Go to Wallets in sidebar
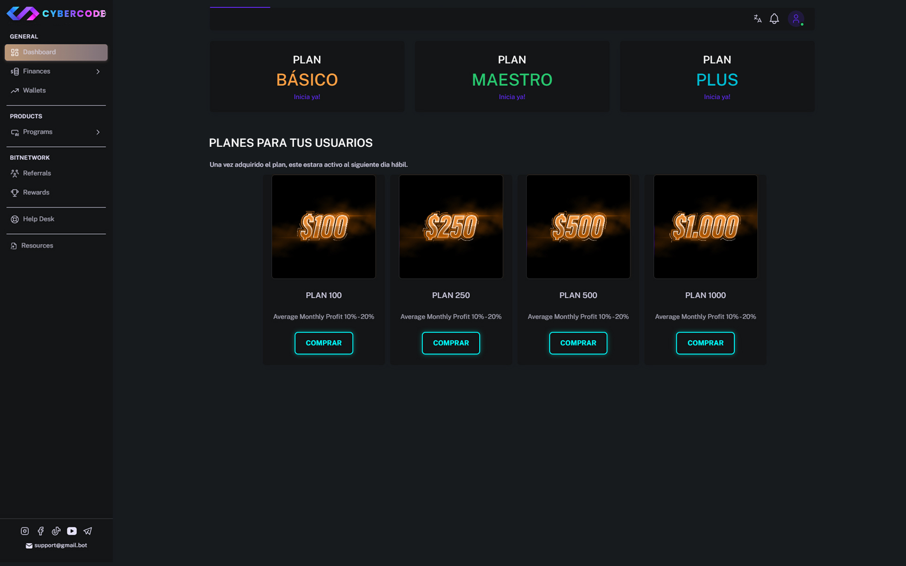The width and height of the screenshot is (906, 566). 34,91
